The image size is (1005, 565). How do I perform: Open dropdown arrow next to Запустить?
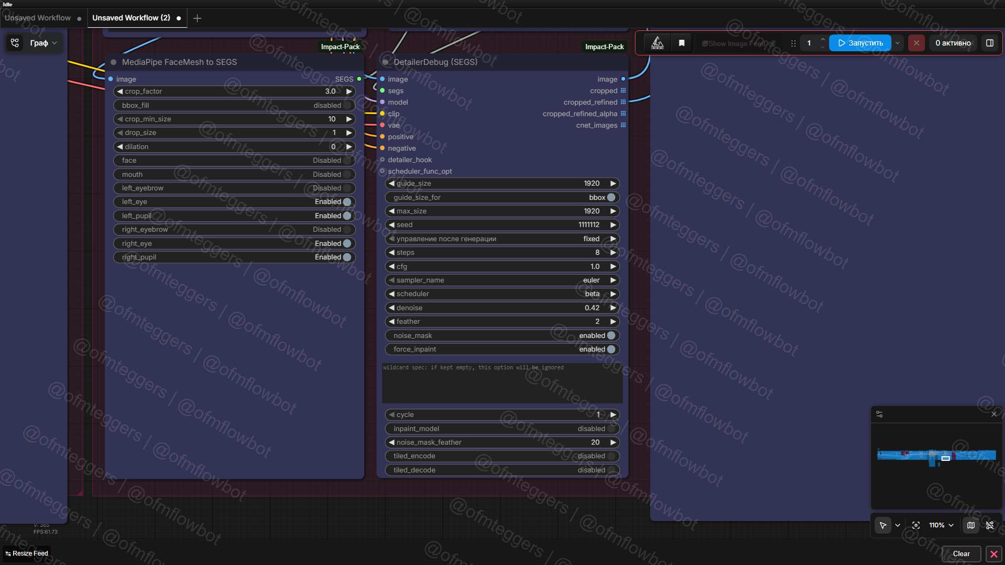point(898,43)
